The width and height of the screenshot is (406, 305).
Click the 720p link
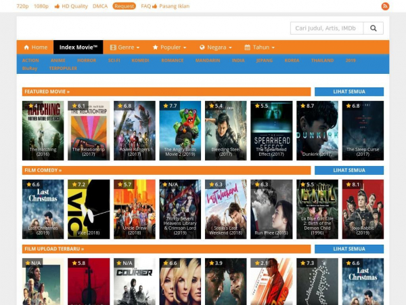point(22,6)
